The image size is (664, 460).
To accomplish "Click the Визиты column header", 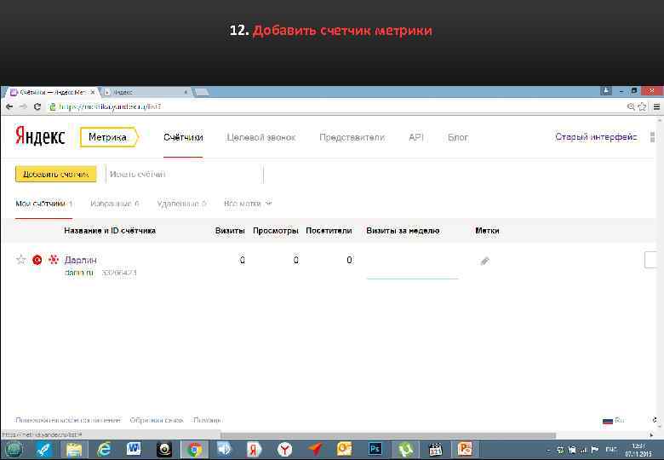I will [x=230, y=231].
